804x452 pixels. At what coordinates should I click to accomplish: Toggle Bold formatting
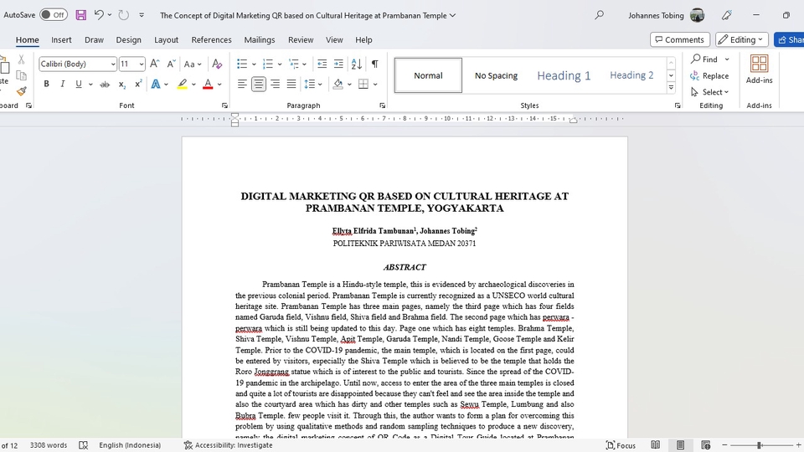(x=46, y=84)
